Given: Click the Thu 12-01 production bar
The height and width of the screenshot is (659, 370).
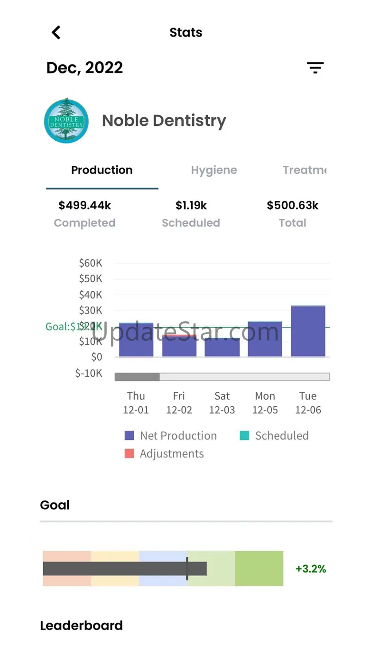Looking at the screenshot, I should tap(136, 340).
